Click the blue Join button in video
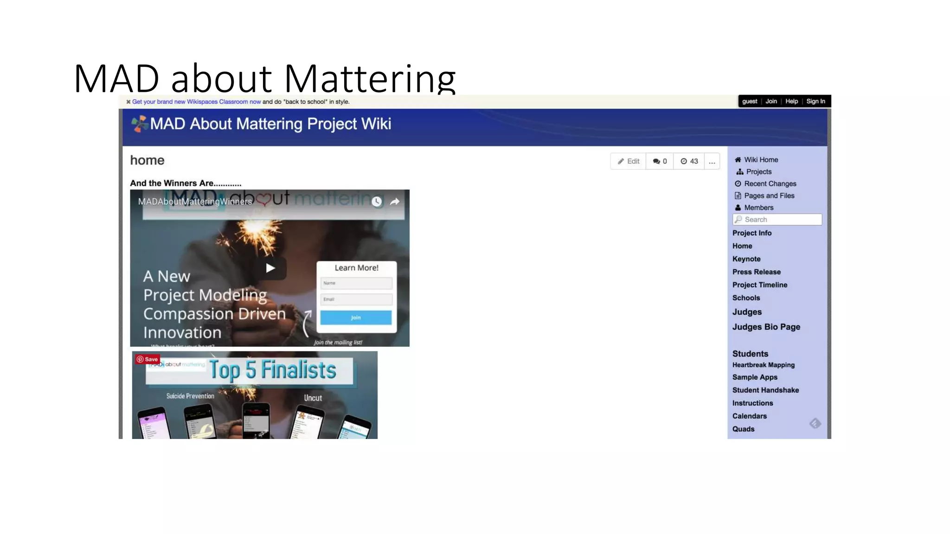This screenshot has width=950, height=534. [356, 318]
